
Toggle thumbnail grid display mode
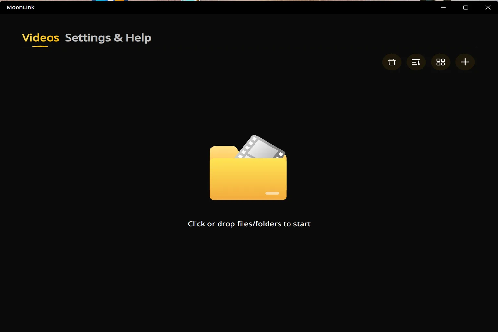pyautogui.click(x=441, y=62)
